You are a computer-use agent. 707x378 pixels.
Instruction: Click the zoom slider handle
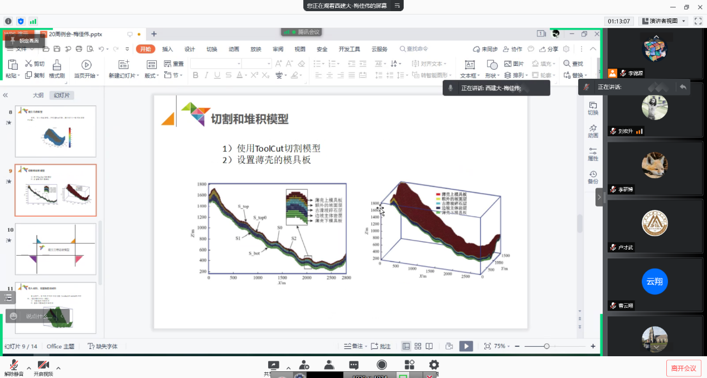(x=546, y=346)
